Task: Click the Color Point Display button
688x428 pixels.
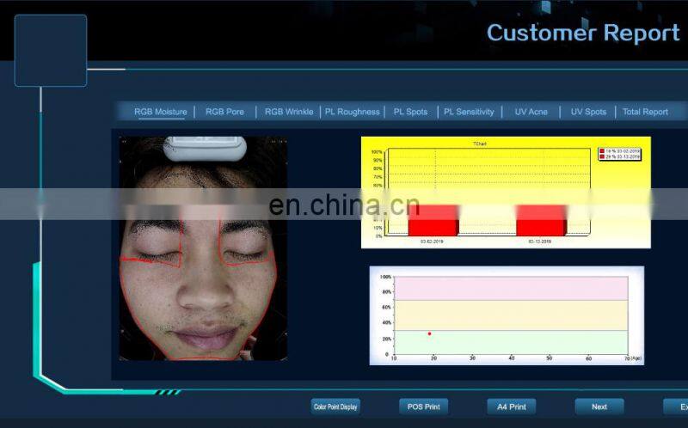Action: tap(335, 407)
